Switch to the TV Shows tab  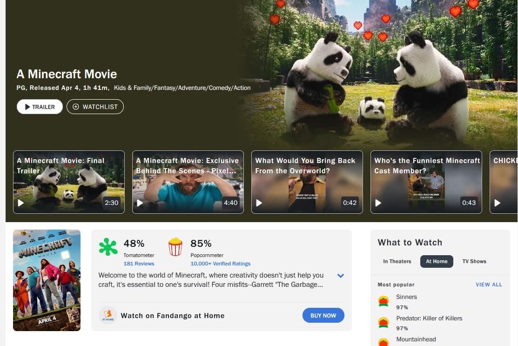coord(474,261)
